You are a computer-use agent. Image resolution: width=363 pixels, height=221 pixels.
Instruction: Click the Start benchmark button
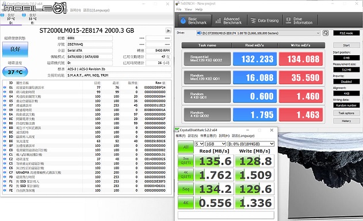(x=346, y=45)
